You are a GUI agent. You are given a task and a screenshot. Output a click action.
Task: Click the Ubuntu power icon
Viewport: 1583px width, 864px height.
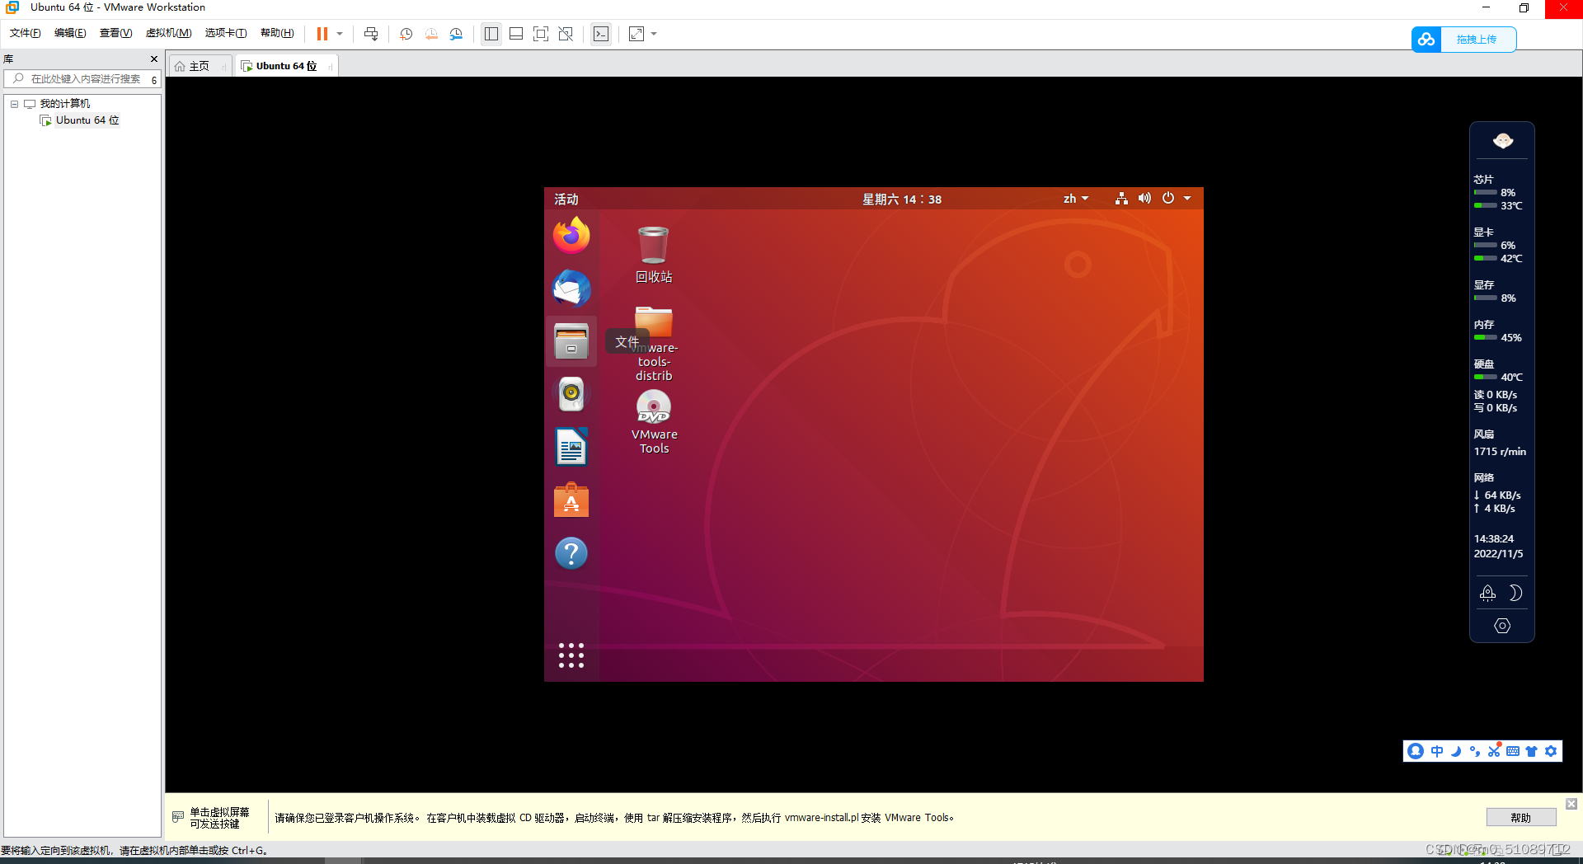click(1168, 198)
